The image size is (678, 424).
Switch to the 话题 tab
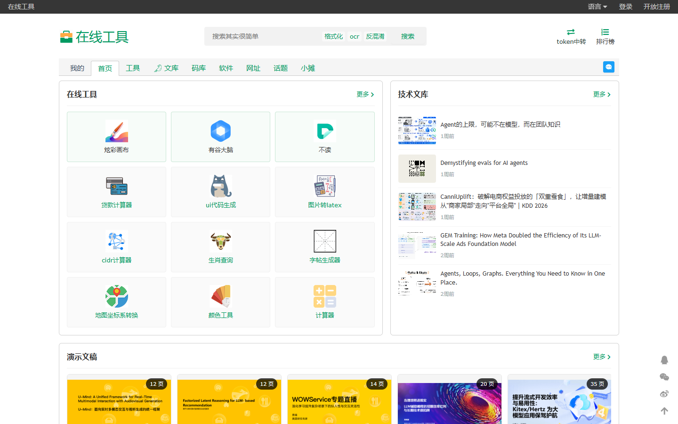(x=281, y=68)
